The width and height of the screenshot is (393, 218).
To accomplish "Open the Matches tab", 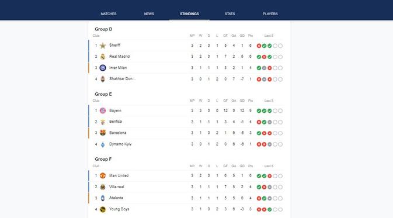I will [x=109, y=14].
